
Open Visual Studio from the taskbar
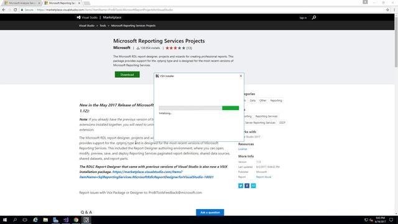click(x=66, y=220)
